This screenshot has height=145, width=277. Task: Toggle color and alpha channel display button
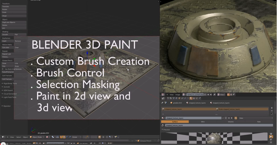click(228, 95)
